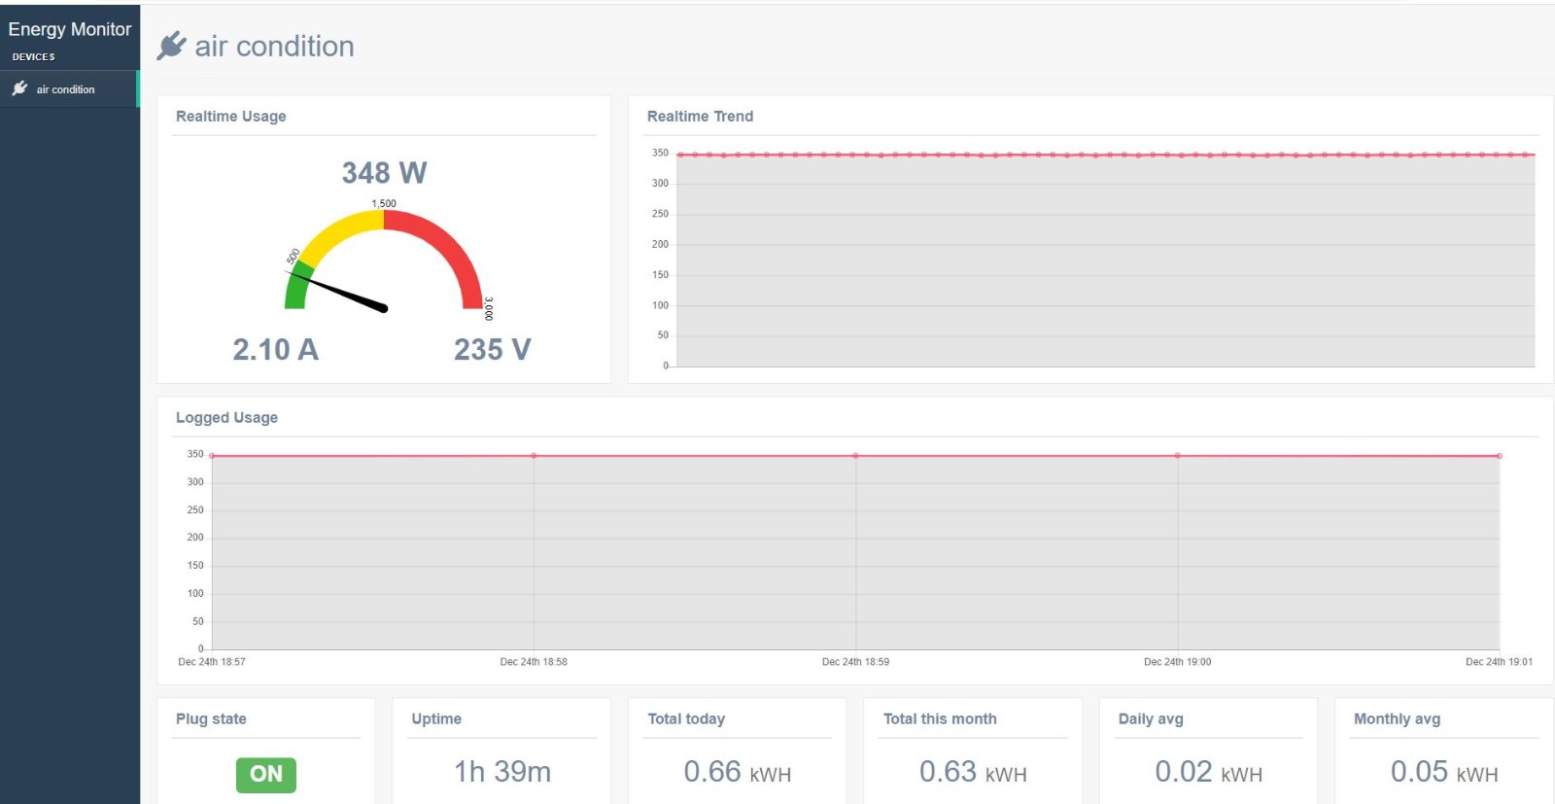Click the Plug state card heading
The height and width of the screenshot is (804, 1555).
[x=211, y=719]
